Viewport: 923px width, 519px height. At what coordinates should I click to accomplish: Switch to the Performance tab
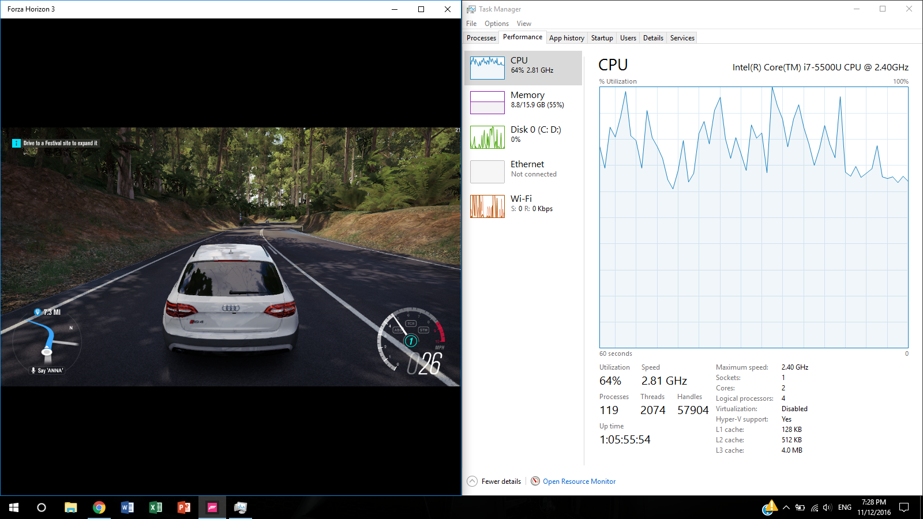[523, 37]
